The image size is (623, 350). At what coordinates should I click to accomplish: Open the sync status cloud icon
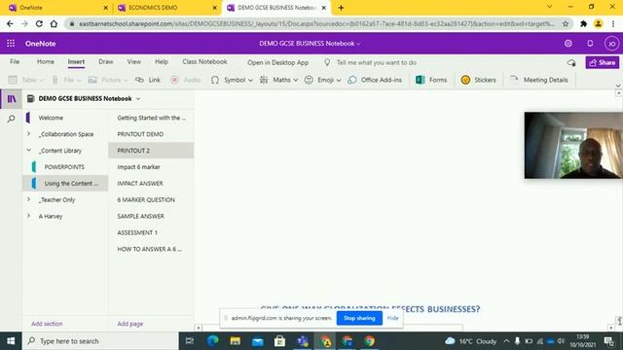[x=571, y=62]
